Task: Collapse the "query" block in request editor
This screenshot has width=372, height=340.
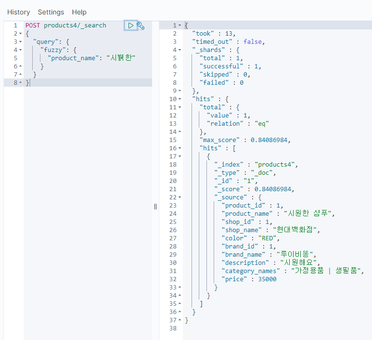Action: click(21, 42)
